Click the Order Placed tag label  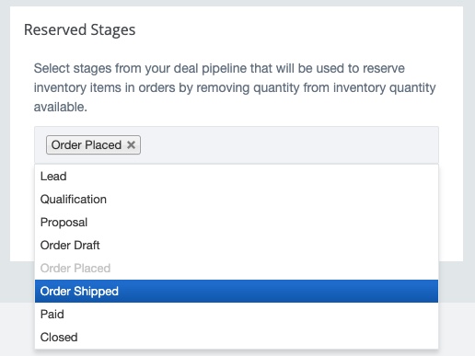87,144
